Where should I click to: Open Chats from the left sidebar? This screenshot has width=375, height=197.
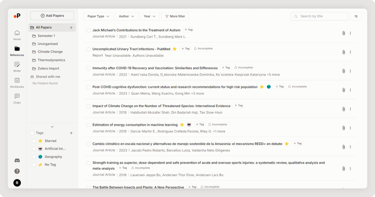pos(17,98)
